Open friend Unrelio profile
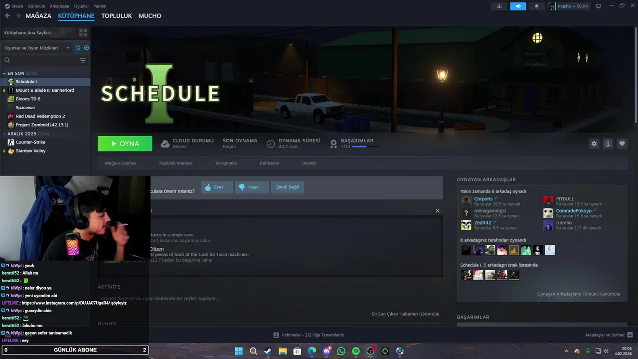Image resolution: width=638 pixels, height=359 pixels. pos(564,222)
